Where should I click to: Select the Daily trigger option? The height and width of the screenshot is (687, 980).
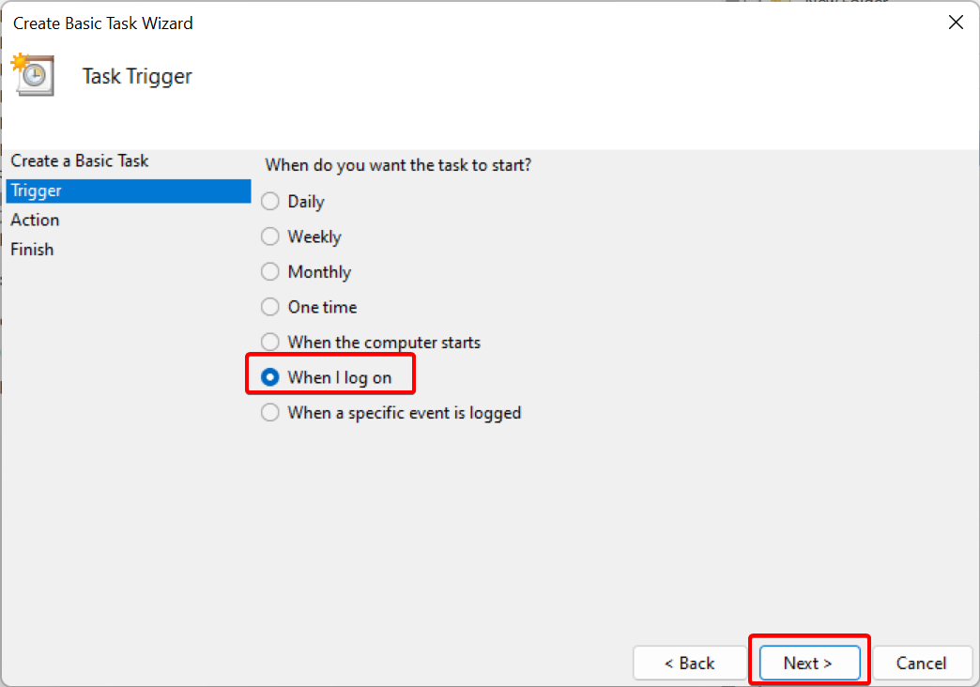click(x=270, y=202)
